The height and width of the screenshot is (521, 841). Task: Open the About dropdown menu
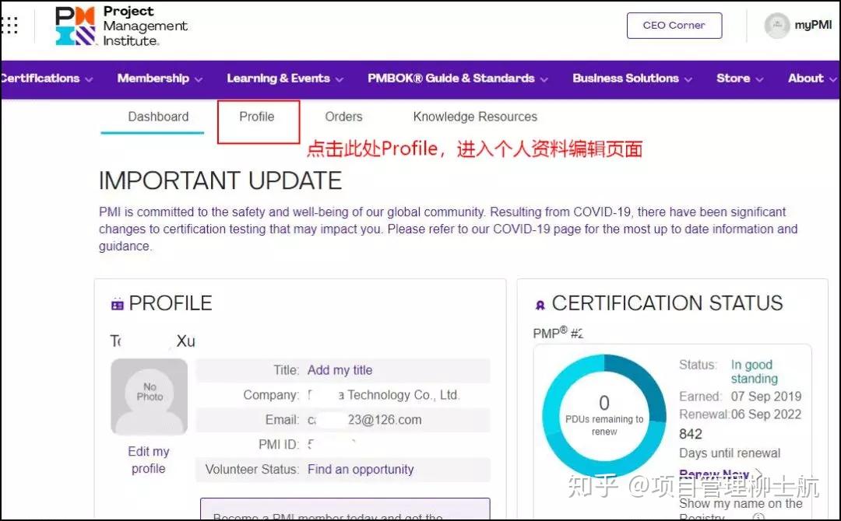810,79
